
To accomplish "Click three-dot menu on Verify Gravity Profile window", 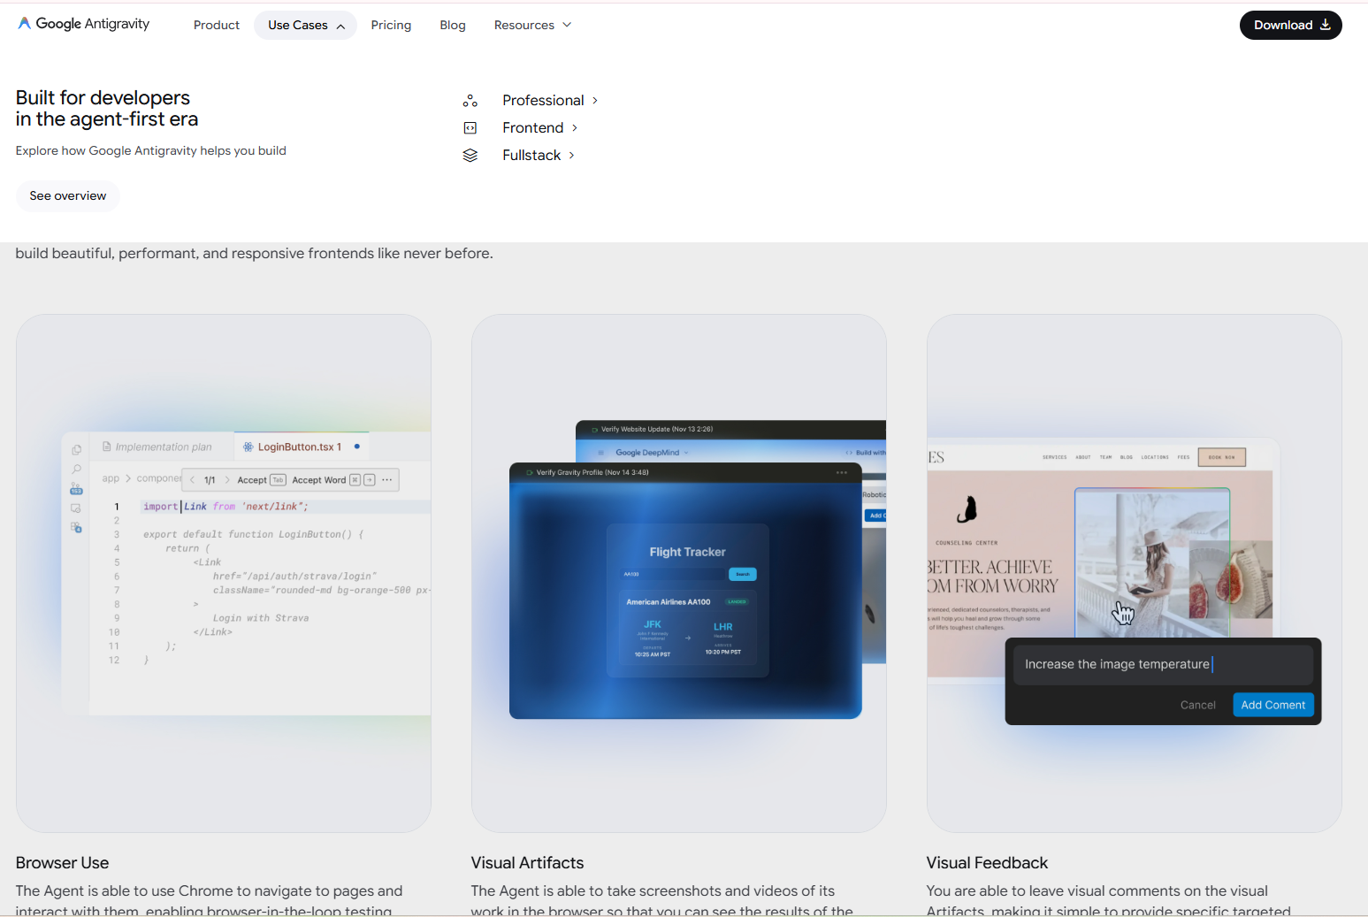I will [x=842, y=472].
